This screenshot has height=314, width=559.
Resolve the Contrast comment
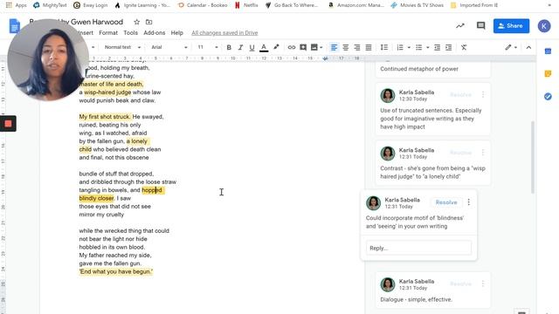click(460, 153)
